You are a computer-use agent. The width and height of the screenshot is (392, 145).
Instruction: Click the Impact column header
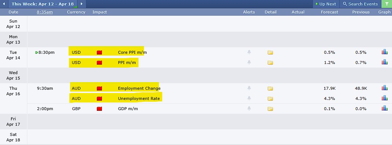(99, 12)
